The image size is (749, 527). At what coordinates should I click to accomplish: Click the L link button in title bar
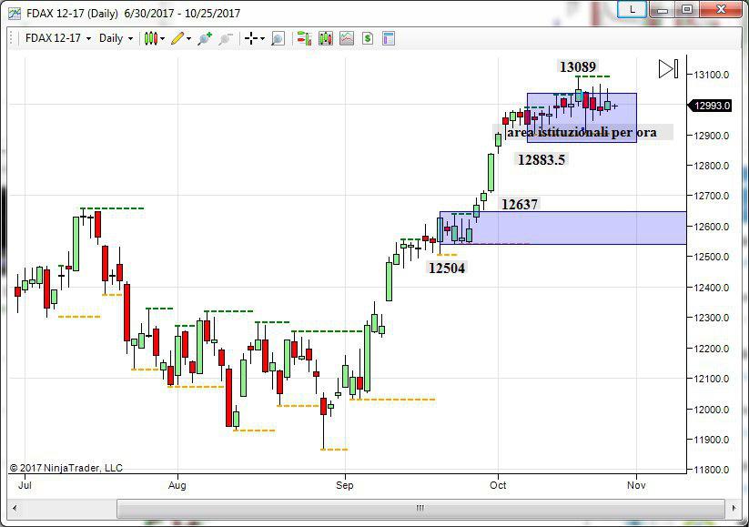tap(632, 9)
